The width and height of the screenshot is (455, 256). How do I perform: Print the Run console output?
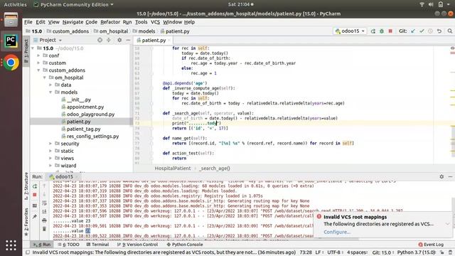(44, 220)
